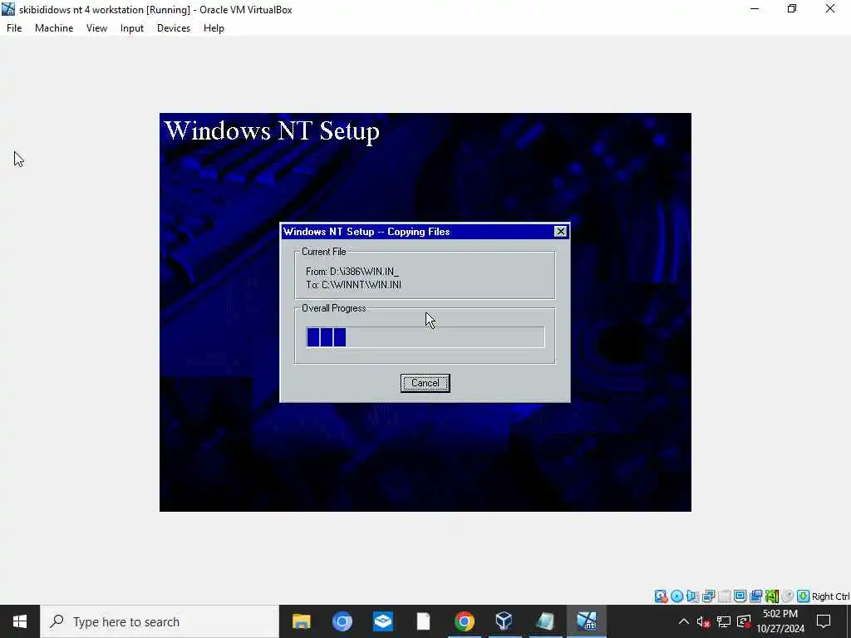Click the optical drive status icon
Screen dimensions: 851x638
click(676, 596)
